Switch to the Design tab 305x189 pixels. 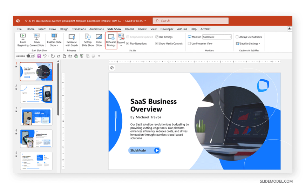point(64,29)
